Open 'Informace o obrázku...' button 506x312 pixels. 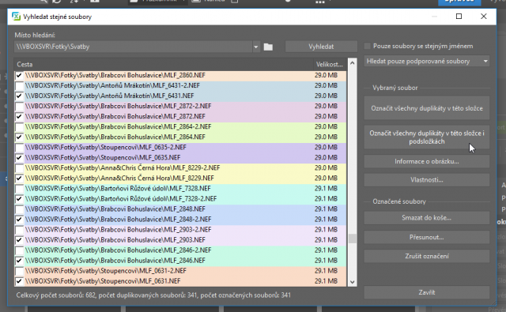pos(427,161)
